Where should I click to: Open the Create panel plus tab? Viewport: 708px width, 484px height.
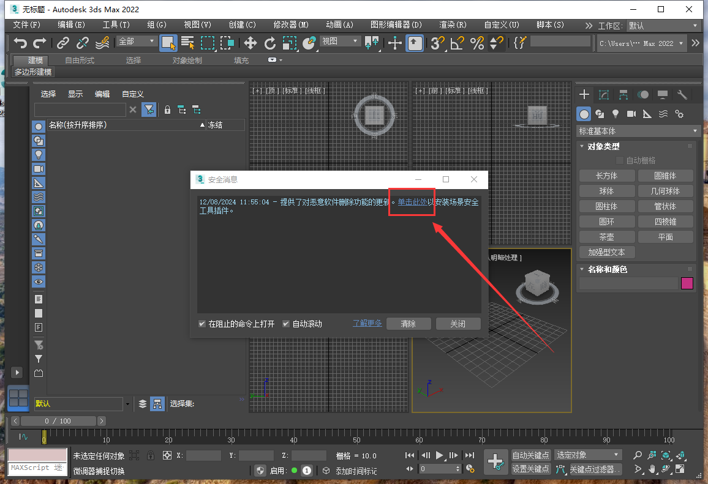click(x=584, y=94)
